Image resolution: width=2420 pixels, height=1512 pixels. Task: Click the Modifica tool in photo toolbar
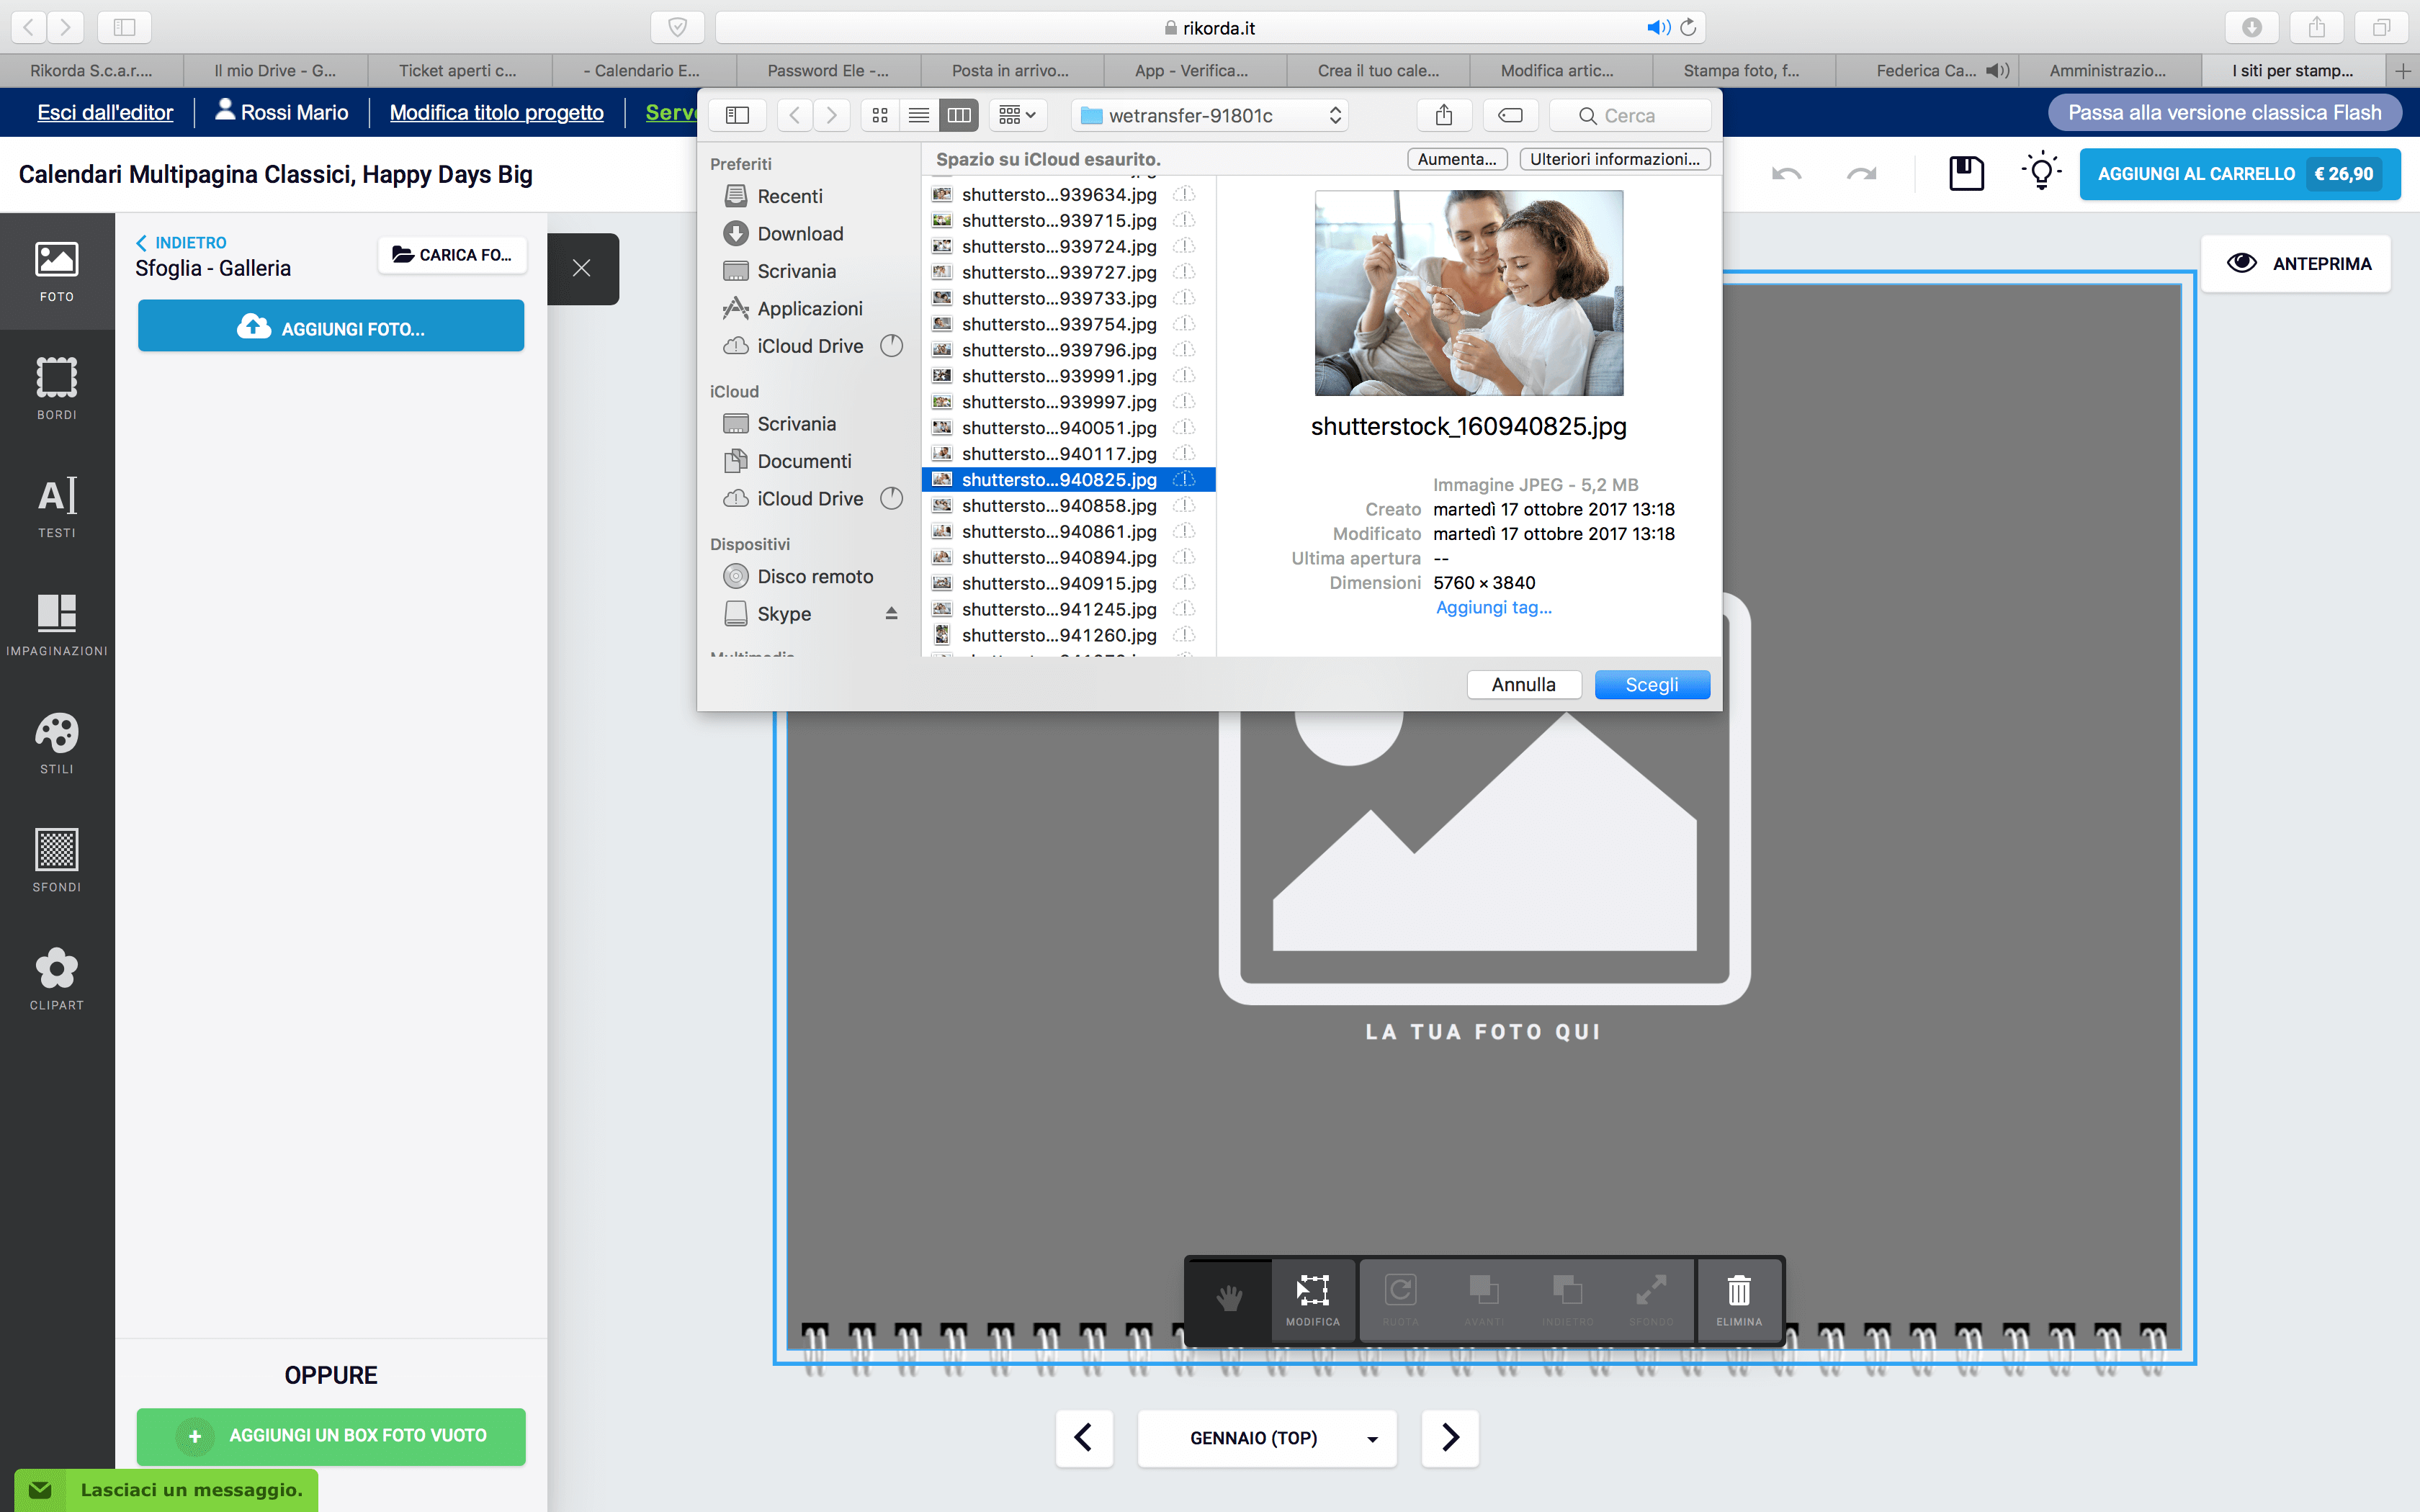(1312, 1299)
